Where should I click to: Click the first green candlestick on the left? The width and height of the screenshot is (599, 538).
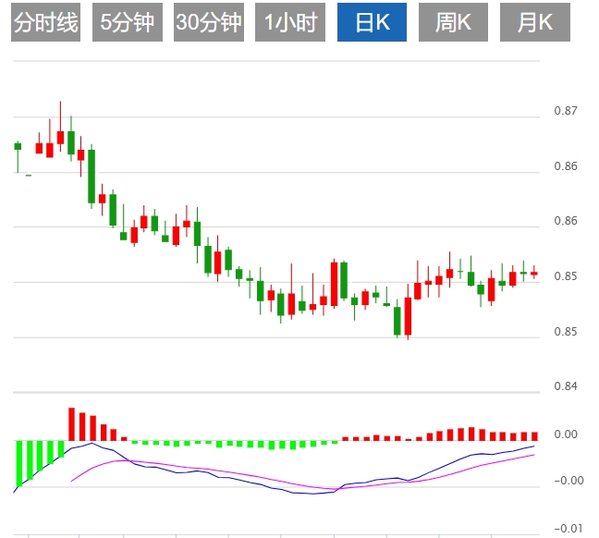18,157
